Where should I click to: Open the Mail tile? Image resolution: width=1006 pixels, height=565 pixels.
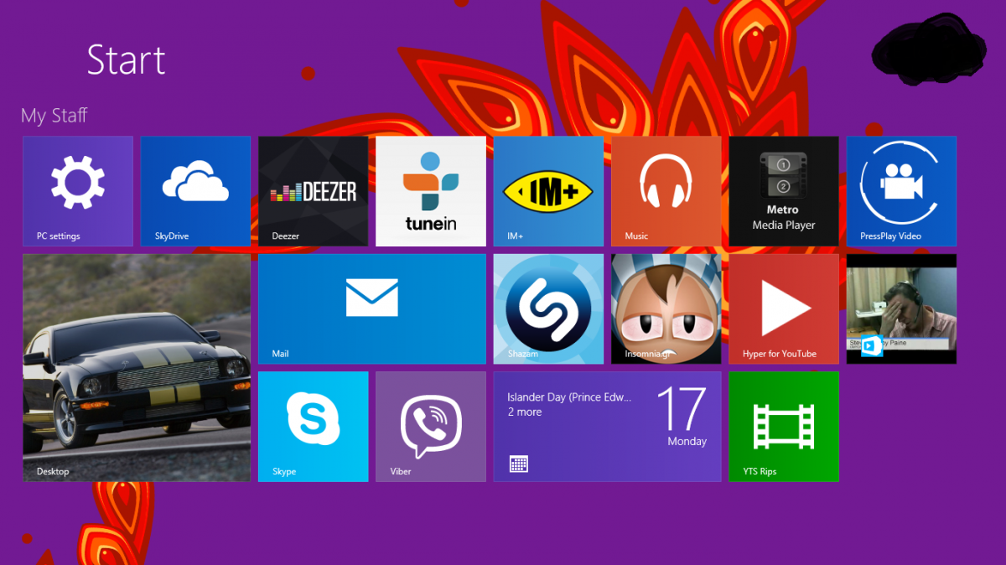click(372, 309)
